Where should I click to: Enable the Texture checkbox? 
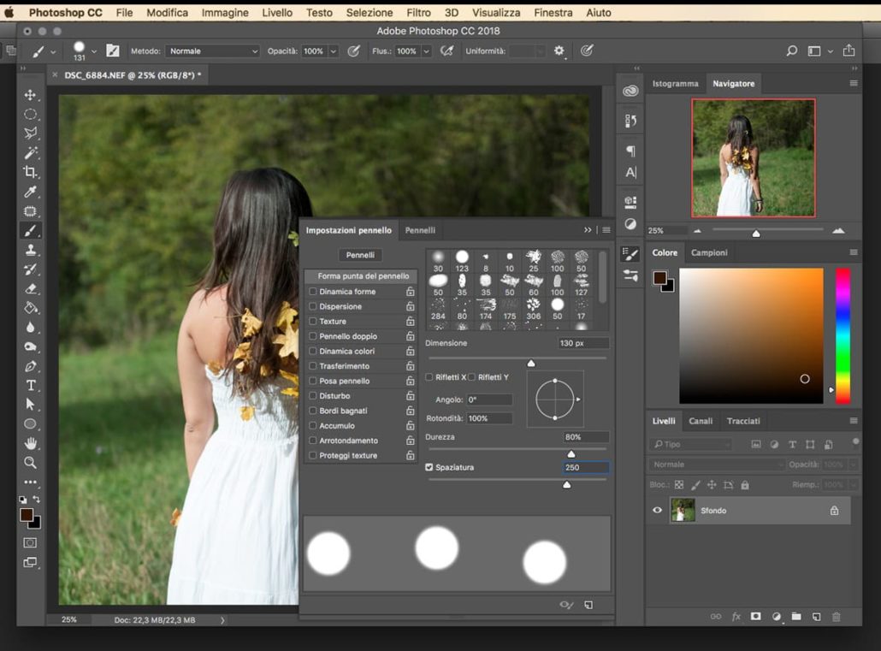pyautogui.click(x=313, y=321)
